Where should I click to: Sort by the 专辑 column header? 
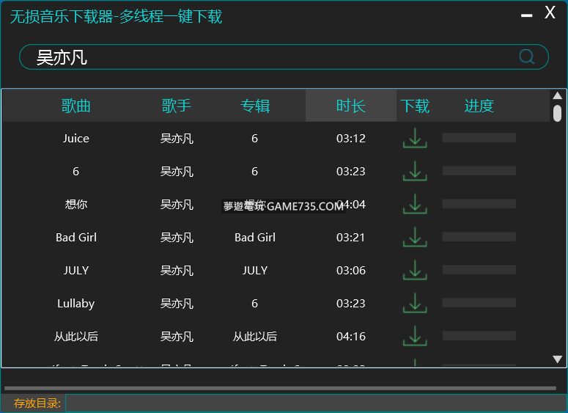tap(255, 106)
